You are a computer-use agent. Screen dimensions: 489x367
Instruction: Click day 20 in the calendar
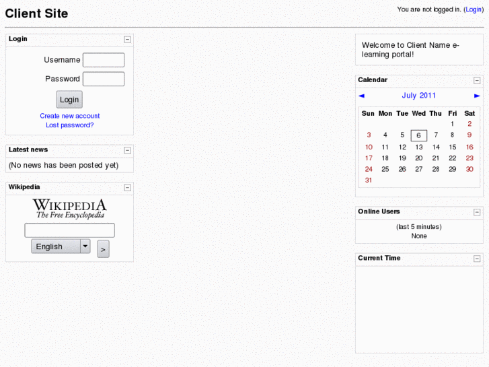(419, 158)
